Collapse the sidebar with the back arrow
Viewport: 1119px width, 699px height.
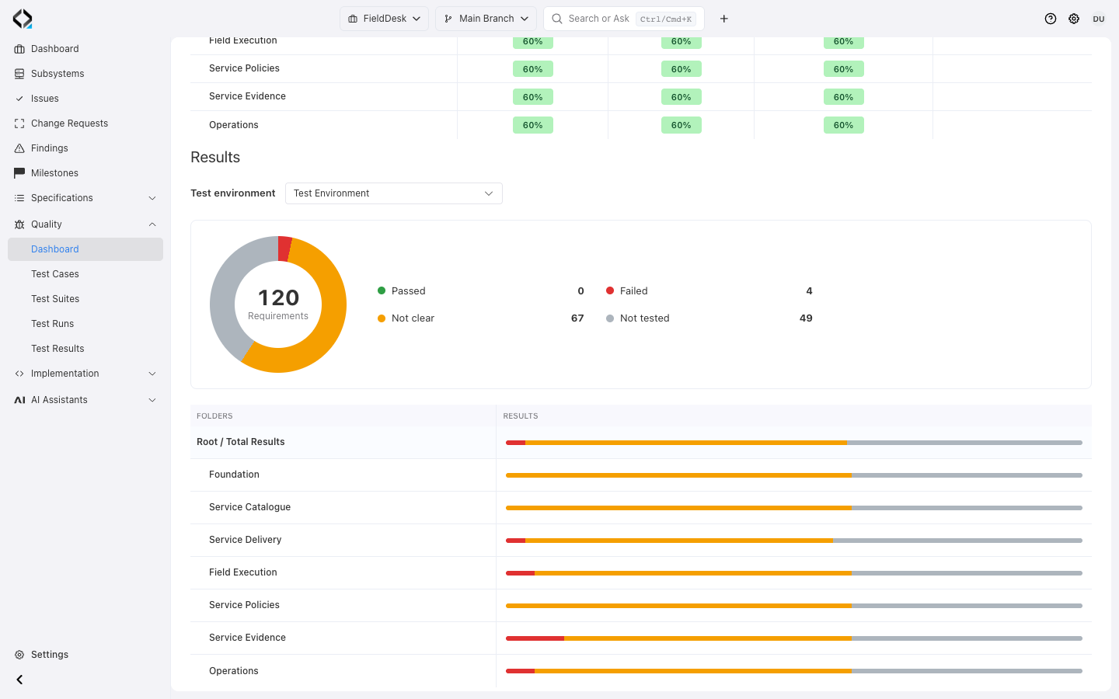pyautogui.click(x=19, y=680)
